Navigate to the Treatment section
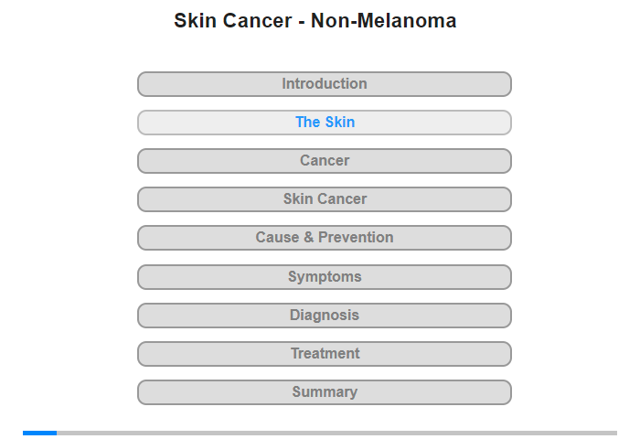 (x=324, y=354)
